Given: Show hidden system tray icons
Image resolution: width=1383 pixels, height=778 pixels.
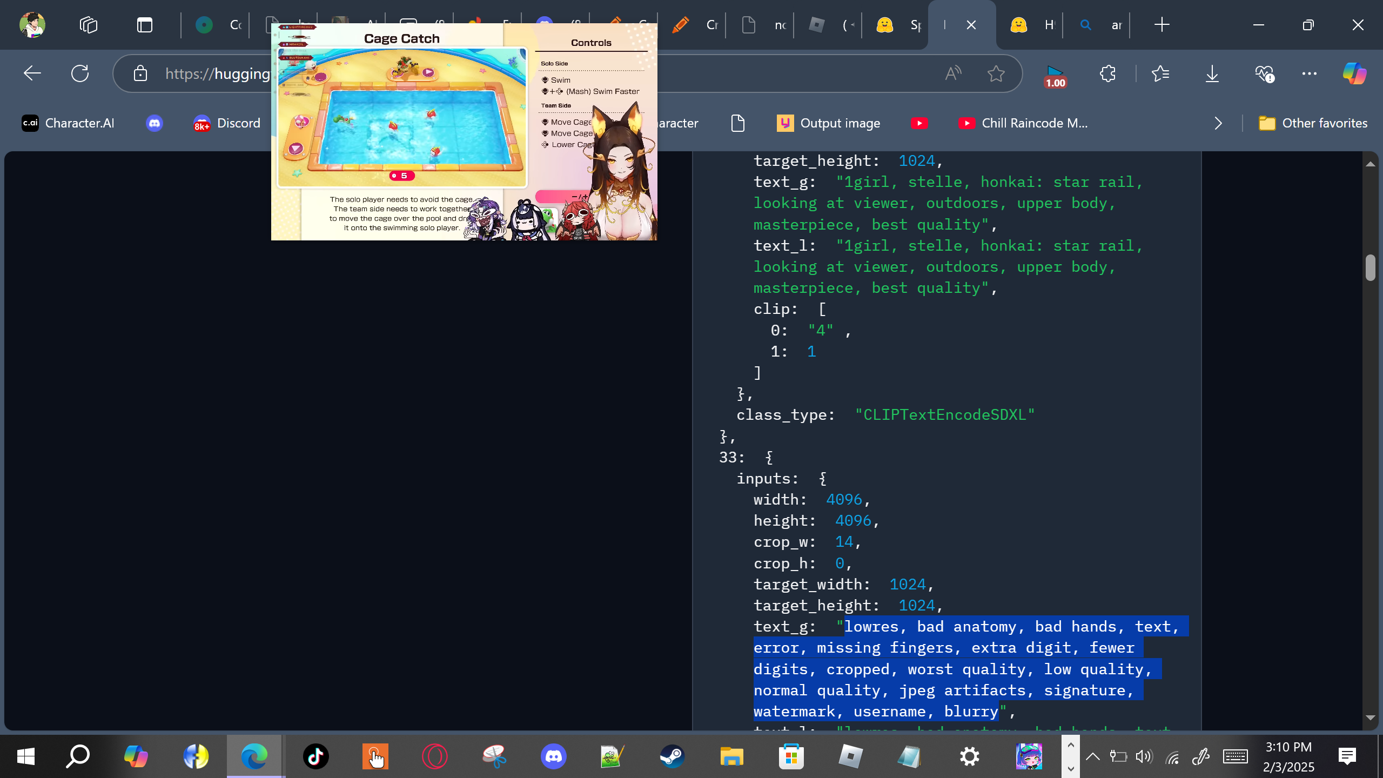Looking at the screenshot, I should [x=1093, y=756].
